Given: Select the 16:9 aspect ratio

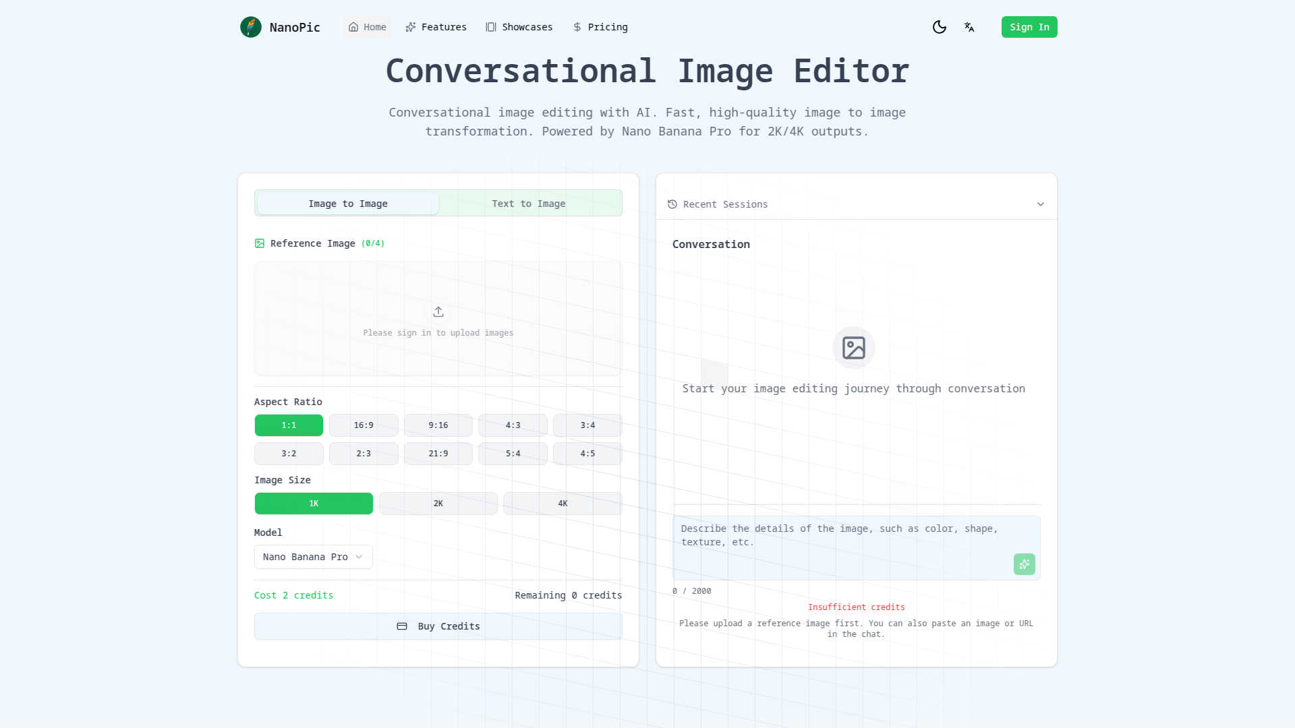Looking at the screenshot, I should 364,425.
